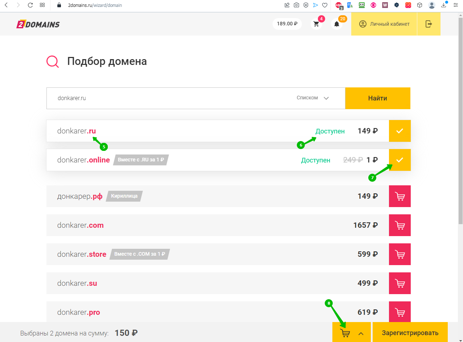Click the donkarer.su domain name
463x342 pixels.
pos(77,283)
